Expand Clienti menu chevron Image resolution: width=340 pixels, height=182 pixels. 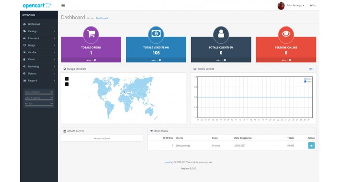[55, 59]
